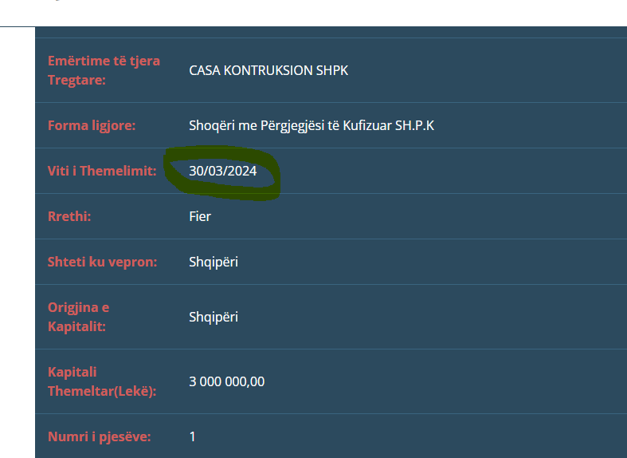Click the 'Origjina e Kapitalit' label
627x458 pixels.
click(79, 317)
